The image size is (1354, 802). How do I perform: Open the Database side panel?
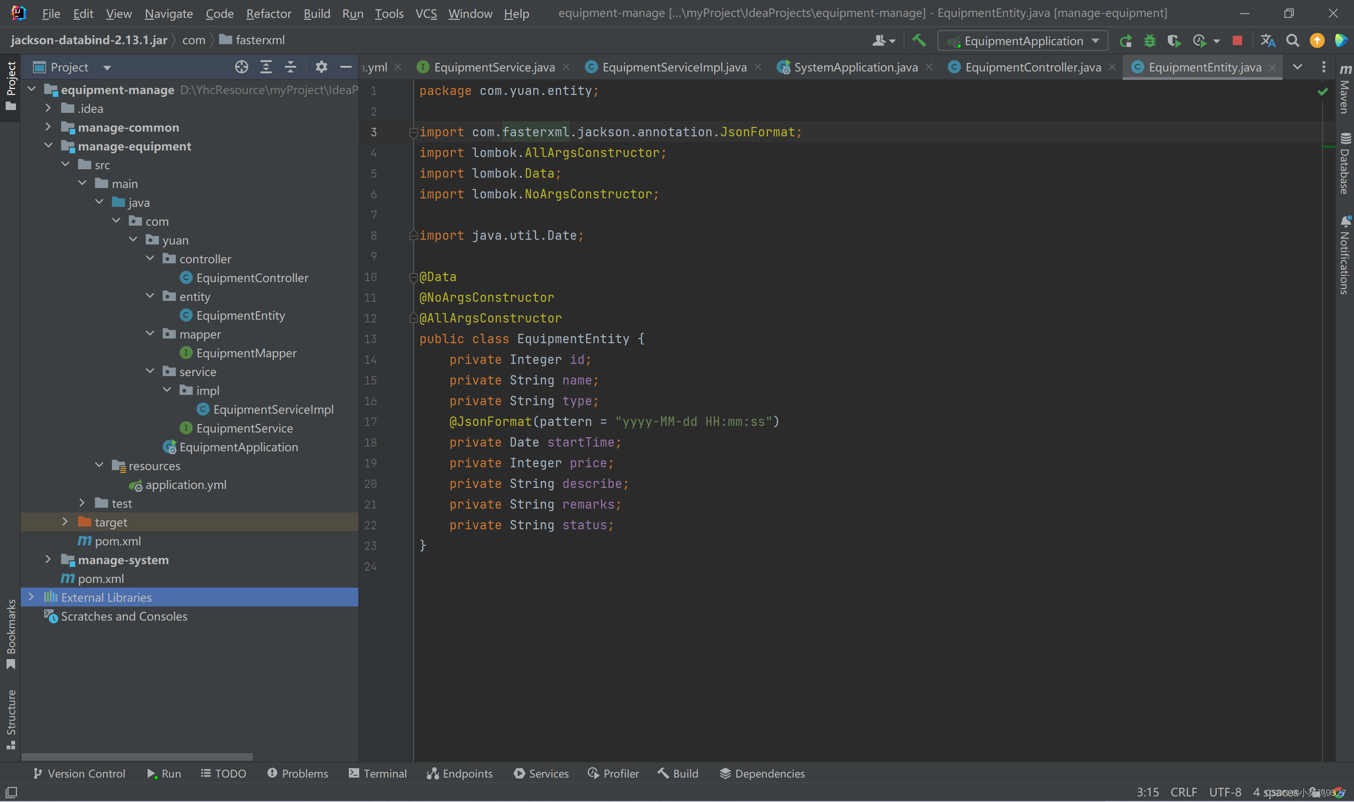coord(1345,163)
